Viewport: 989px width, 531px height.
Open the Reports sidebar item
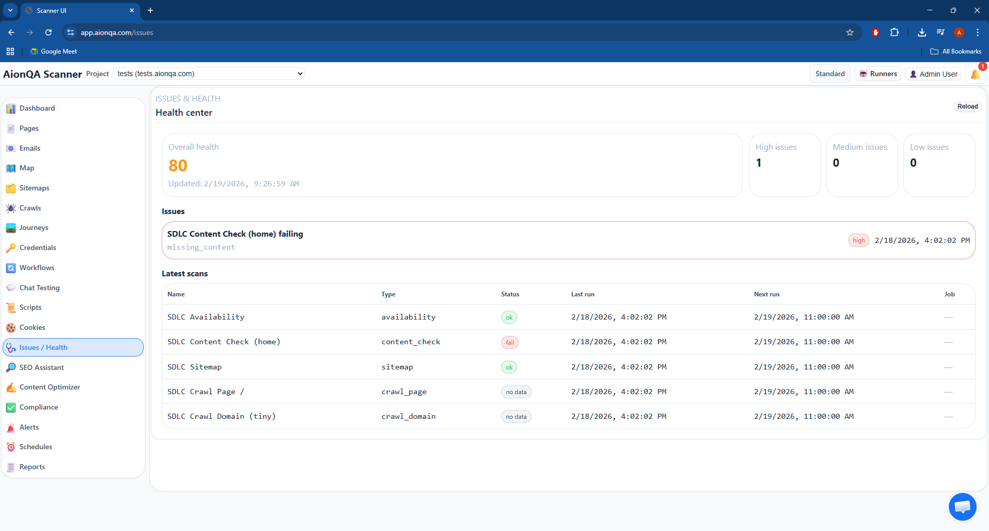click(32, 467)
